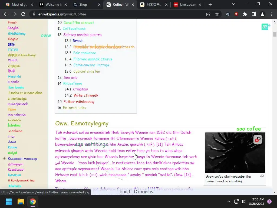
Task: Go back to the previous page
Action: [6, 14]
